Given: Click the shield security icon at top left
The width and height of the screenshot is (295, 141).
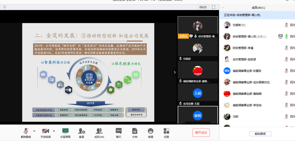Looking at the screenshot, I should pos(5,7).
